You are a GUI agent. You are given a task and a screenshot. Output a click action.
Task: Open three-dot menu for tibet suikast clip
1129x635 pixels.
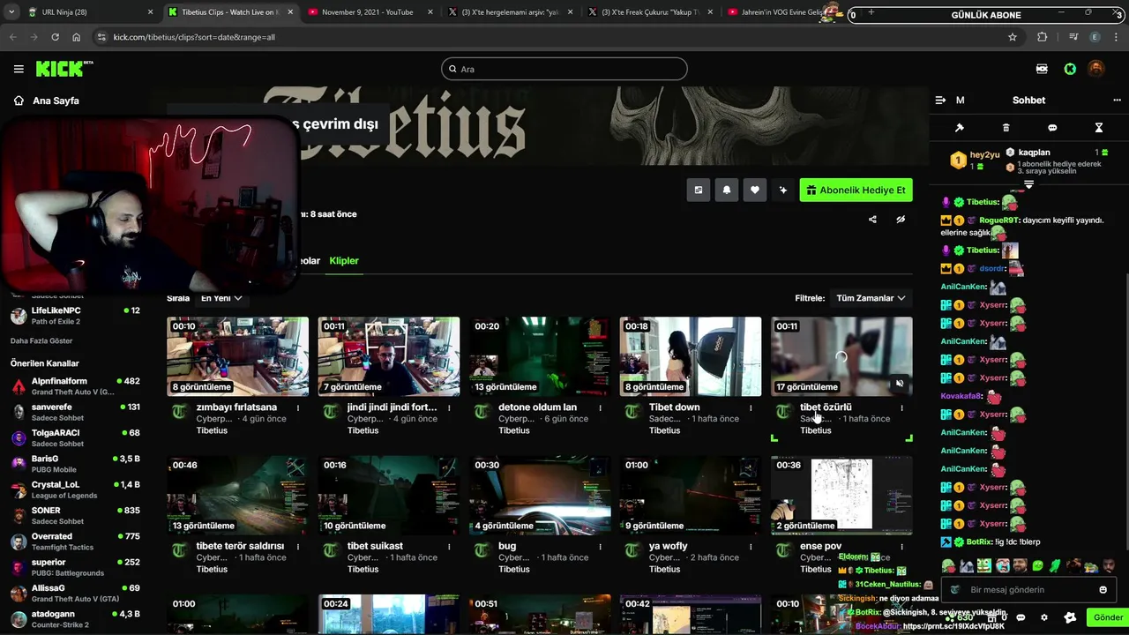coord(449,546)
